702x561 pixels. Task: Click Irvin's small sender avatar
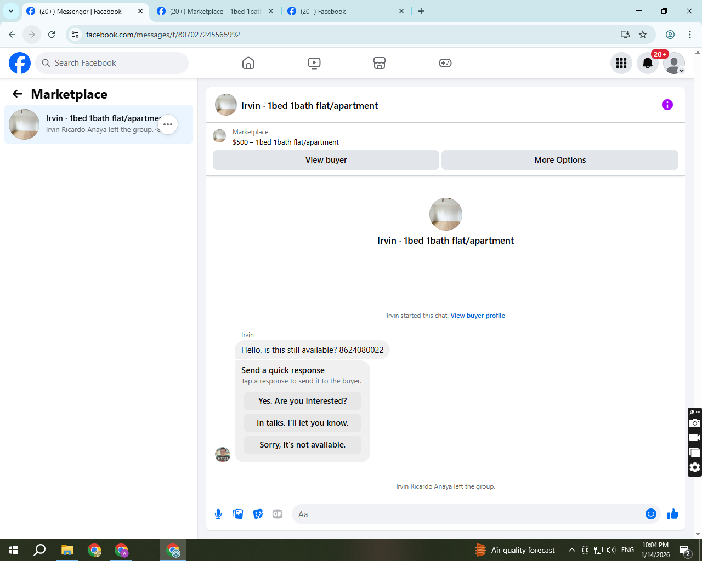pyautogui.click(x=223, y=455)
